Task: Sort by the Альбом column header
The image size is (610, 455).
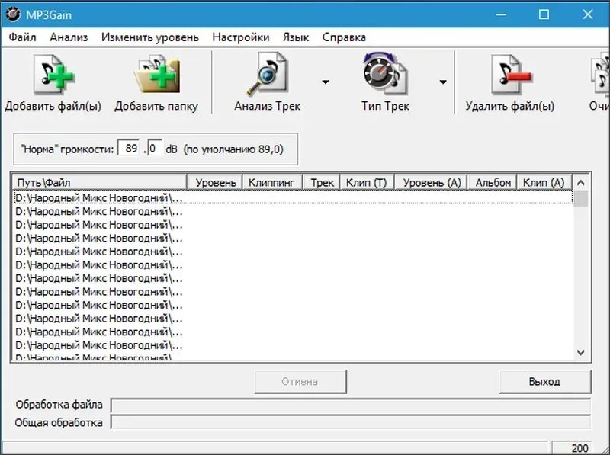Action: 493,182
